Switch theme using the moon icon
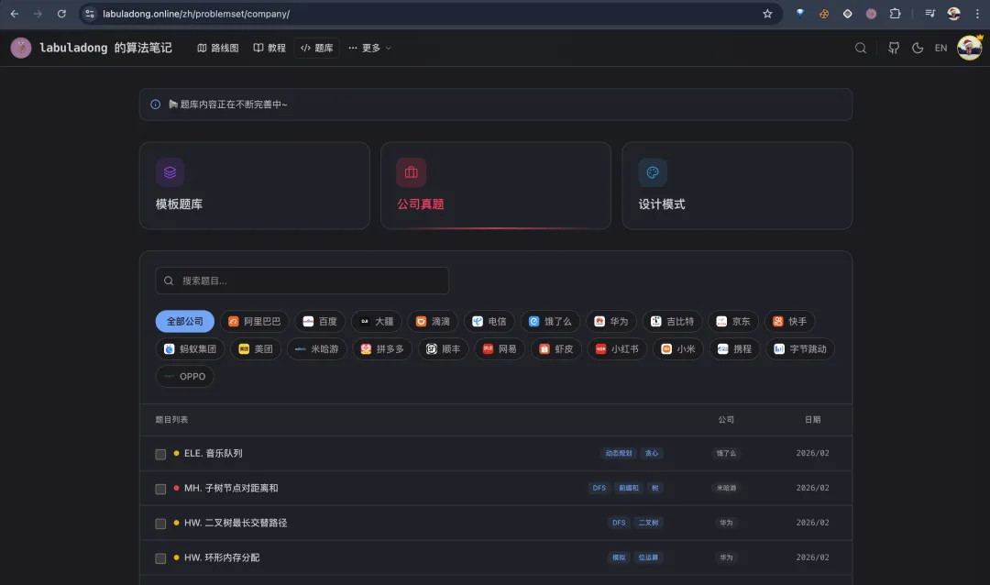The height and width of the screenshot is (585, 990). click(x=918, y=48)
